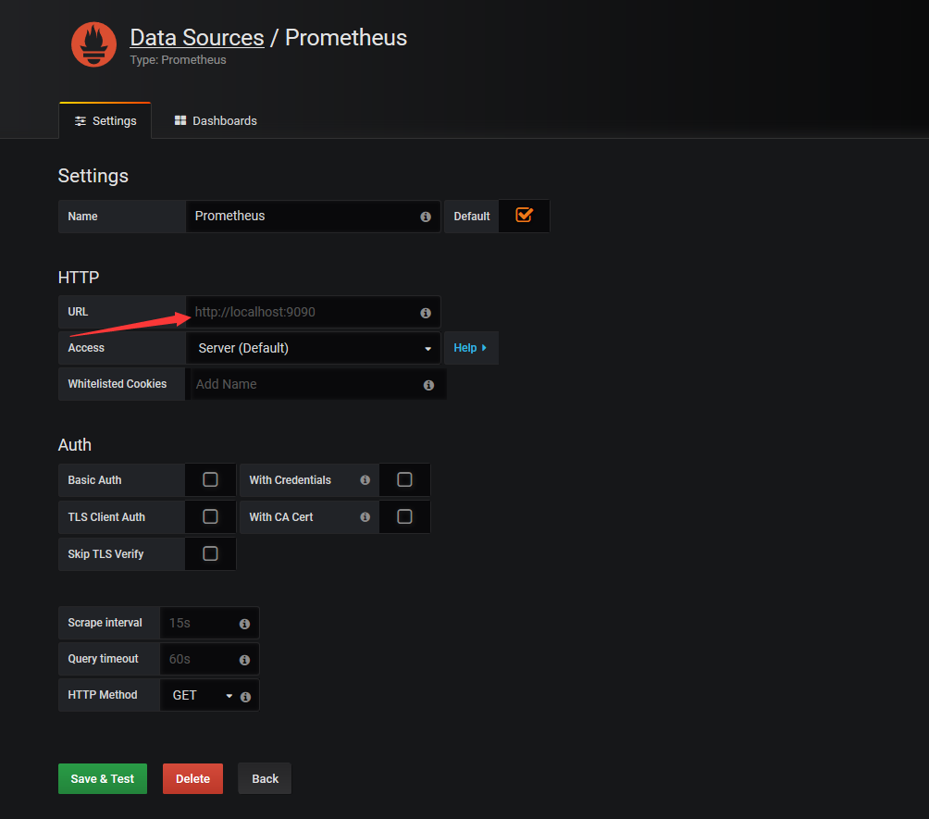Screen dimensions: 929x819
Task: Enable the TLS Client Auth checkbox
Action: (210, 516)
